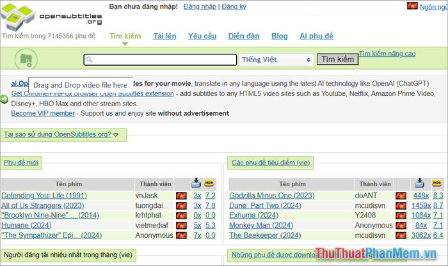Click the flag icon beside Ngôn ngữ
Screen dimensions: 448x266
click(413, 6)
